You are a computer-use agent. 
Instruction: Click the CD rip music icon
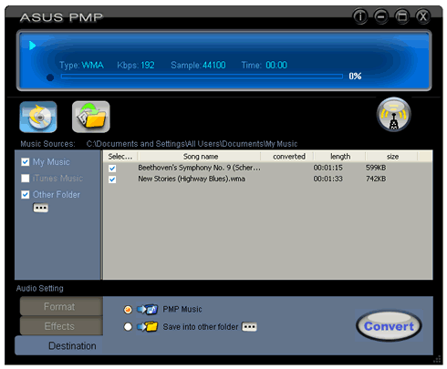(38, 117)
